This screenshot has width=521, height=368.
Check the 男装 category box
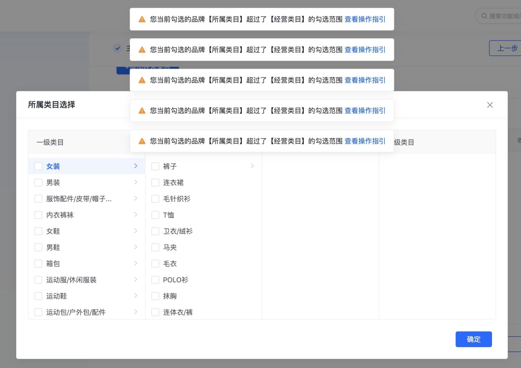38,183
